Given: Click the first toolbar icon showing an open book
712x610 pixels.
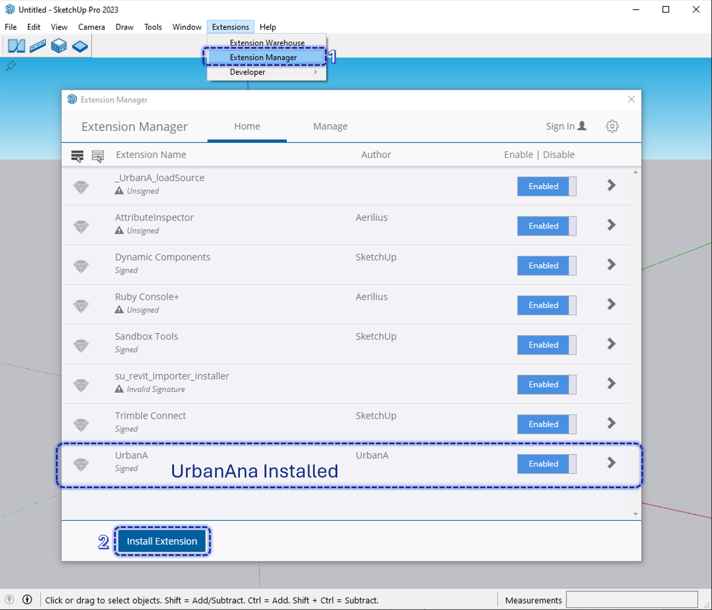Looking at the screenshot, I should point(17,46).
